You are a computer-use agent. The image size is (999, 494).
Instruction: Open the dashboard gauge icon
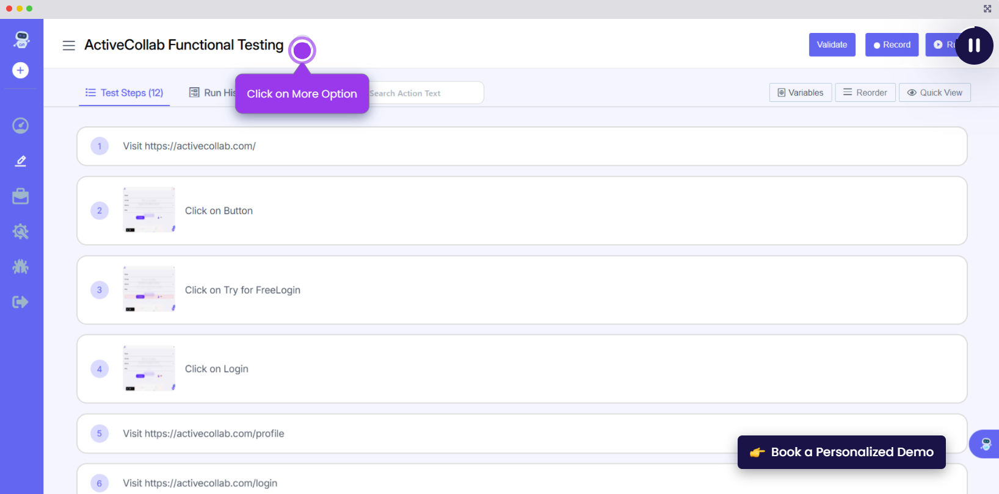point(21,126)
